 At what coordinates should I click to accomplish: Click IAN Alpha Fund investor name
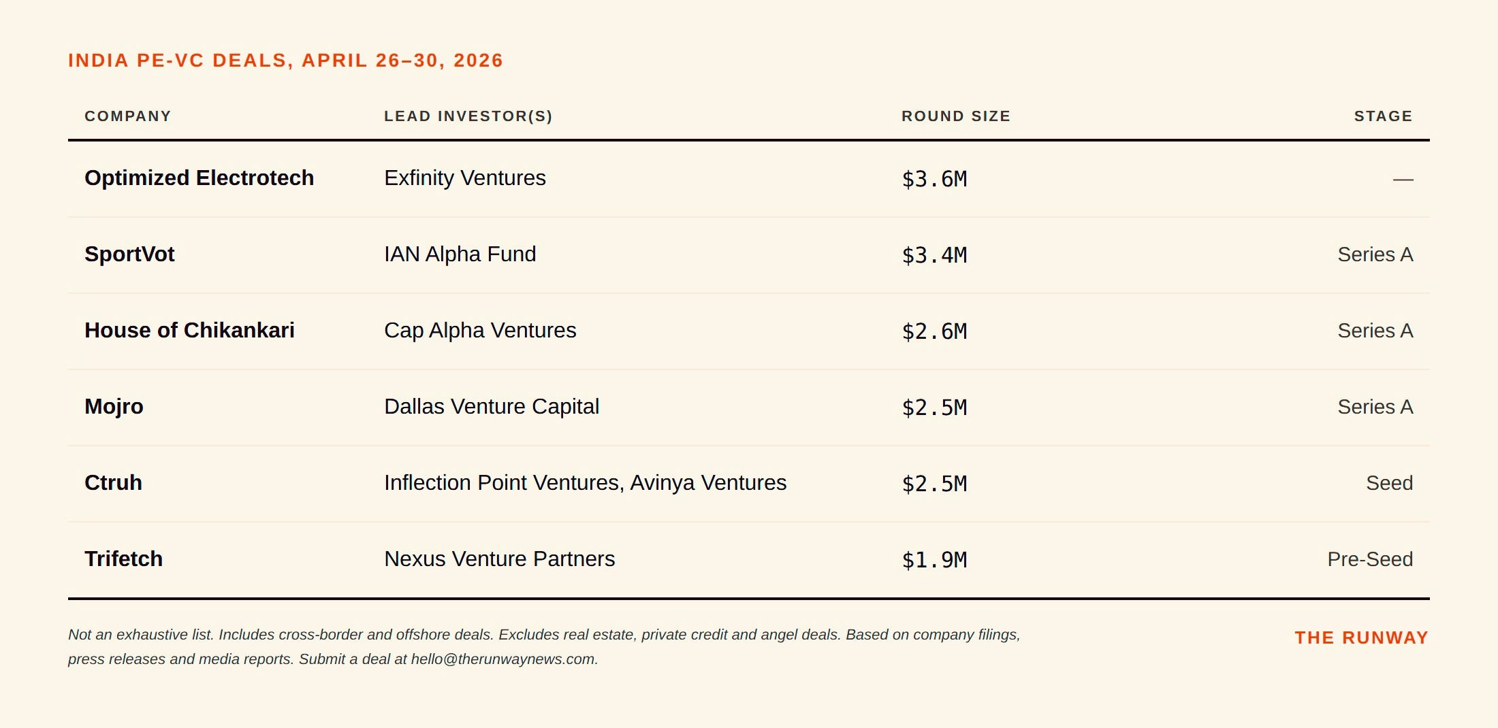point(460,254)
